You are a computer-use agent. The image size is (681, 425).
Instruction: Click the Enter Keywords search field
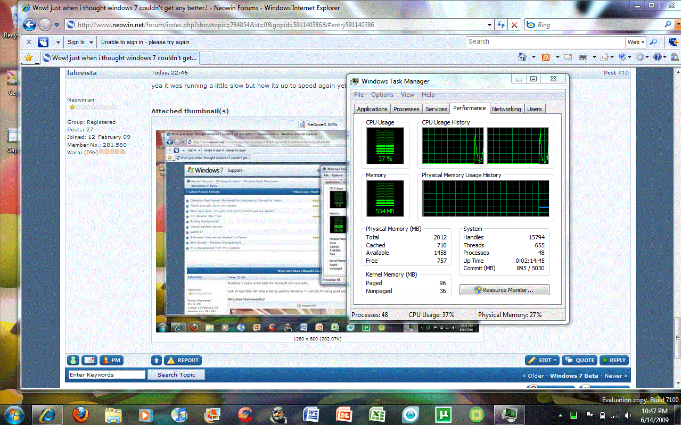tap(106, 374)
